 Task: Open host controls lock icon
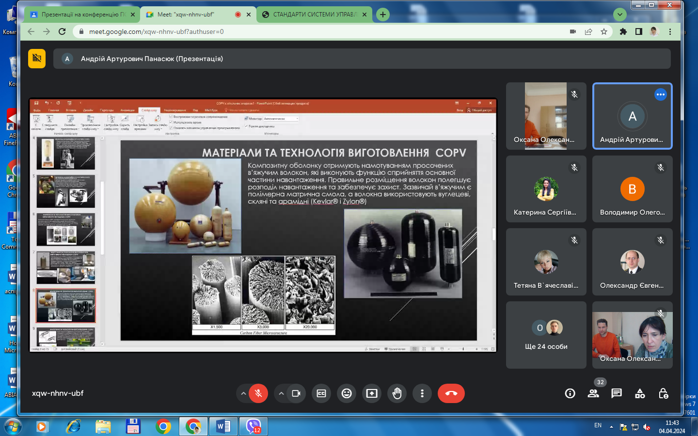coord(664,393)
